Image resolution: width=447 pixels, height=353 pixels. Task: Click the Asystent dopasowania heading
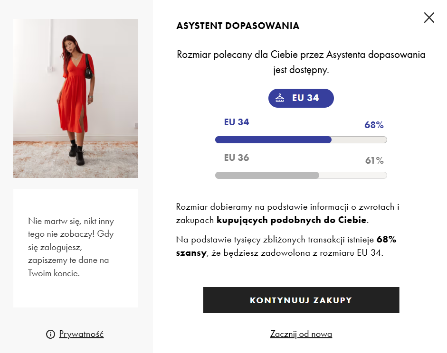238,26
